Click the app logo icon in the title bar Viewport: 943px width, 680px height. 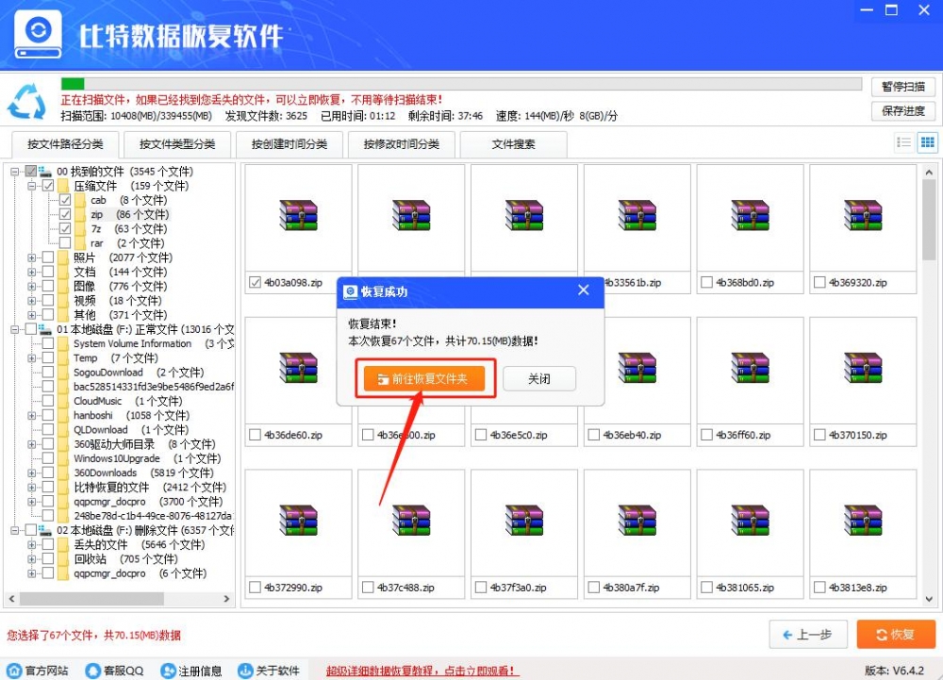pos(38,34)
